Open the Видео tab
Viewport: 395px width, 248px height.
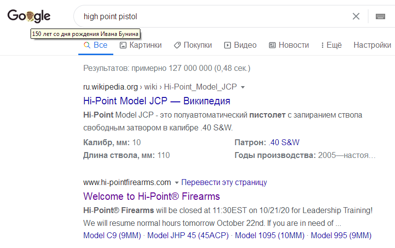point(240,45)
